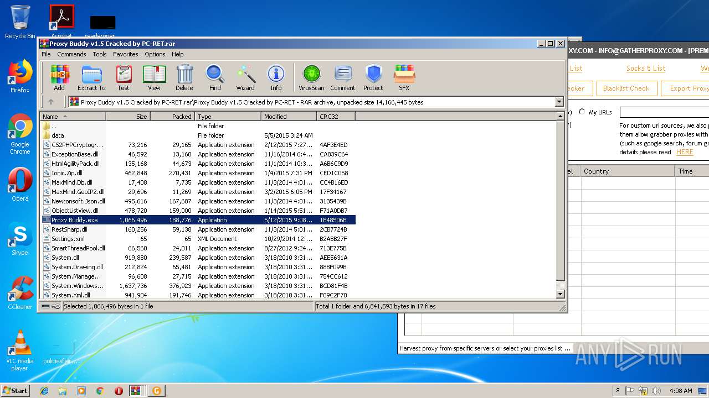Open the Commands menu
Viewport: 709px width, 398px height.
click(71, 54)
